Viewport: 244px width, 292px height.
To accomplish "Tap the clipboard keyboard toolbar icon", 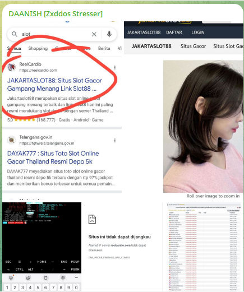I will click(x=45, y=278).
